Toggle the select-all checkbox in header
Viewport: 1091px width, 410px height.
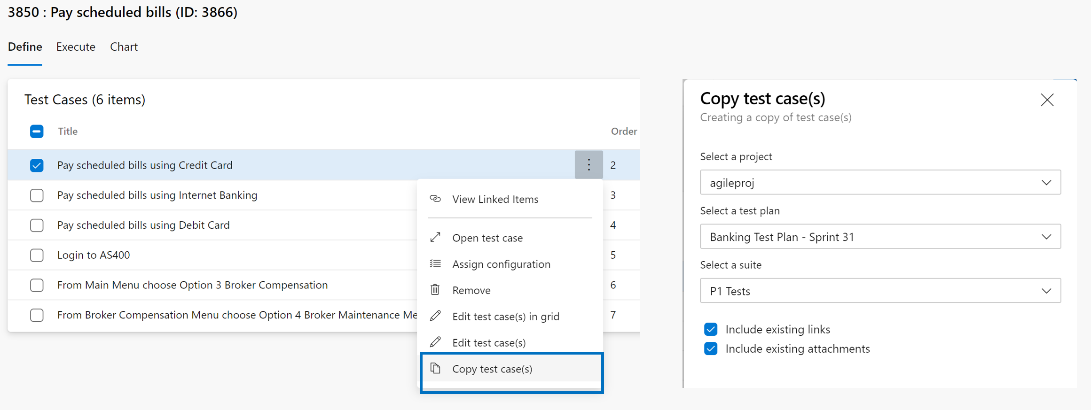[x=37, y=132]
